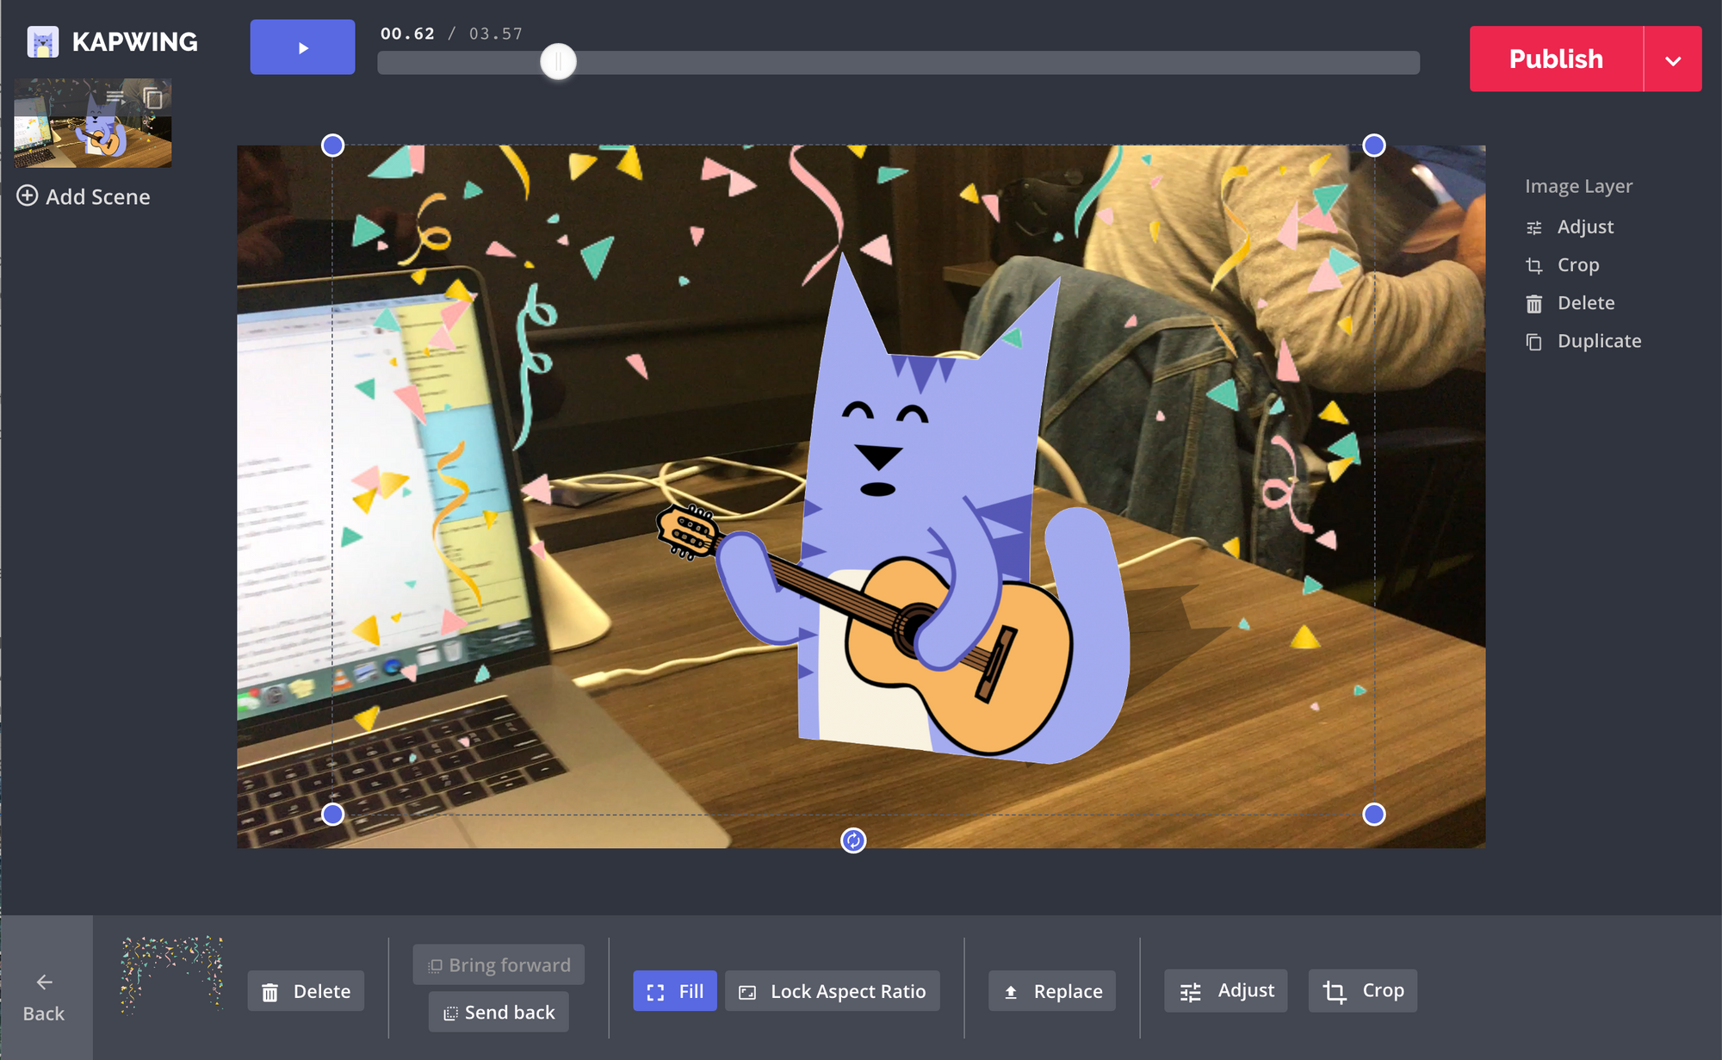Open Adjust from the right sidebar
This screenshot has width=1722, height=1060.
(x=1584, y=227)
